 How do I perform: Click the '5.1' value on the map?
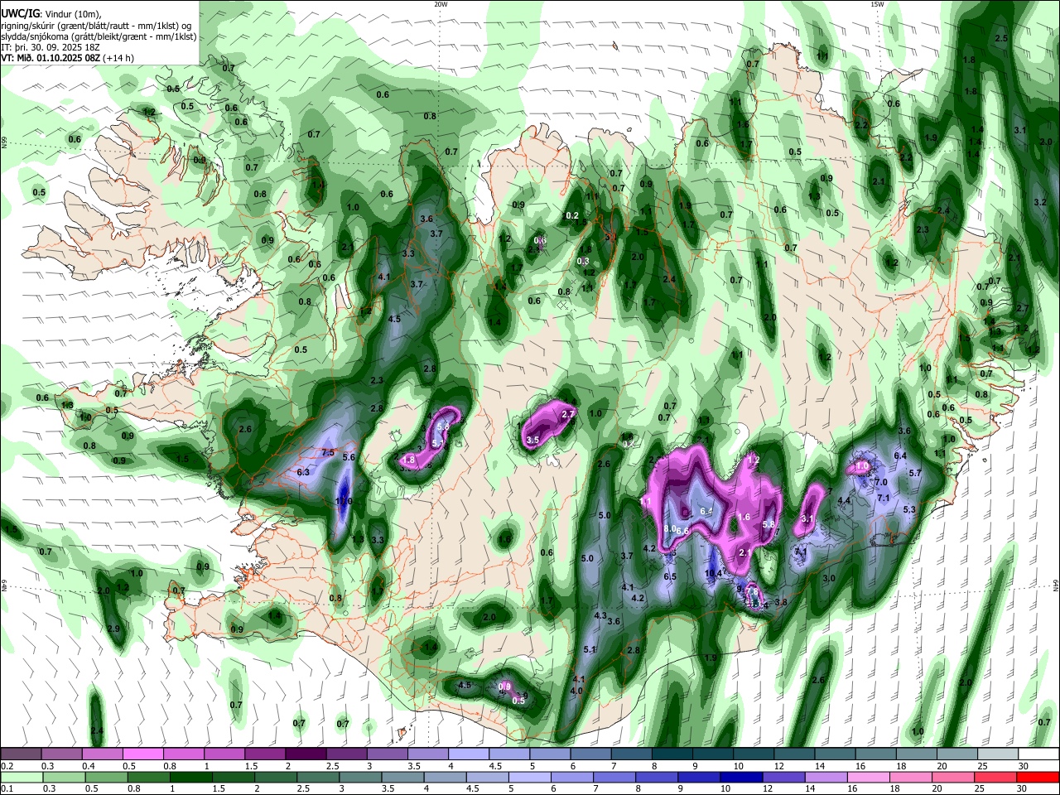point(590,650)
